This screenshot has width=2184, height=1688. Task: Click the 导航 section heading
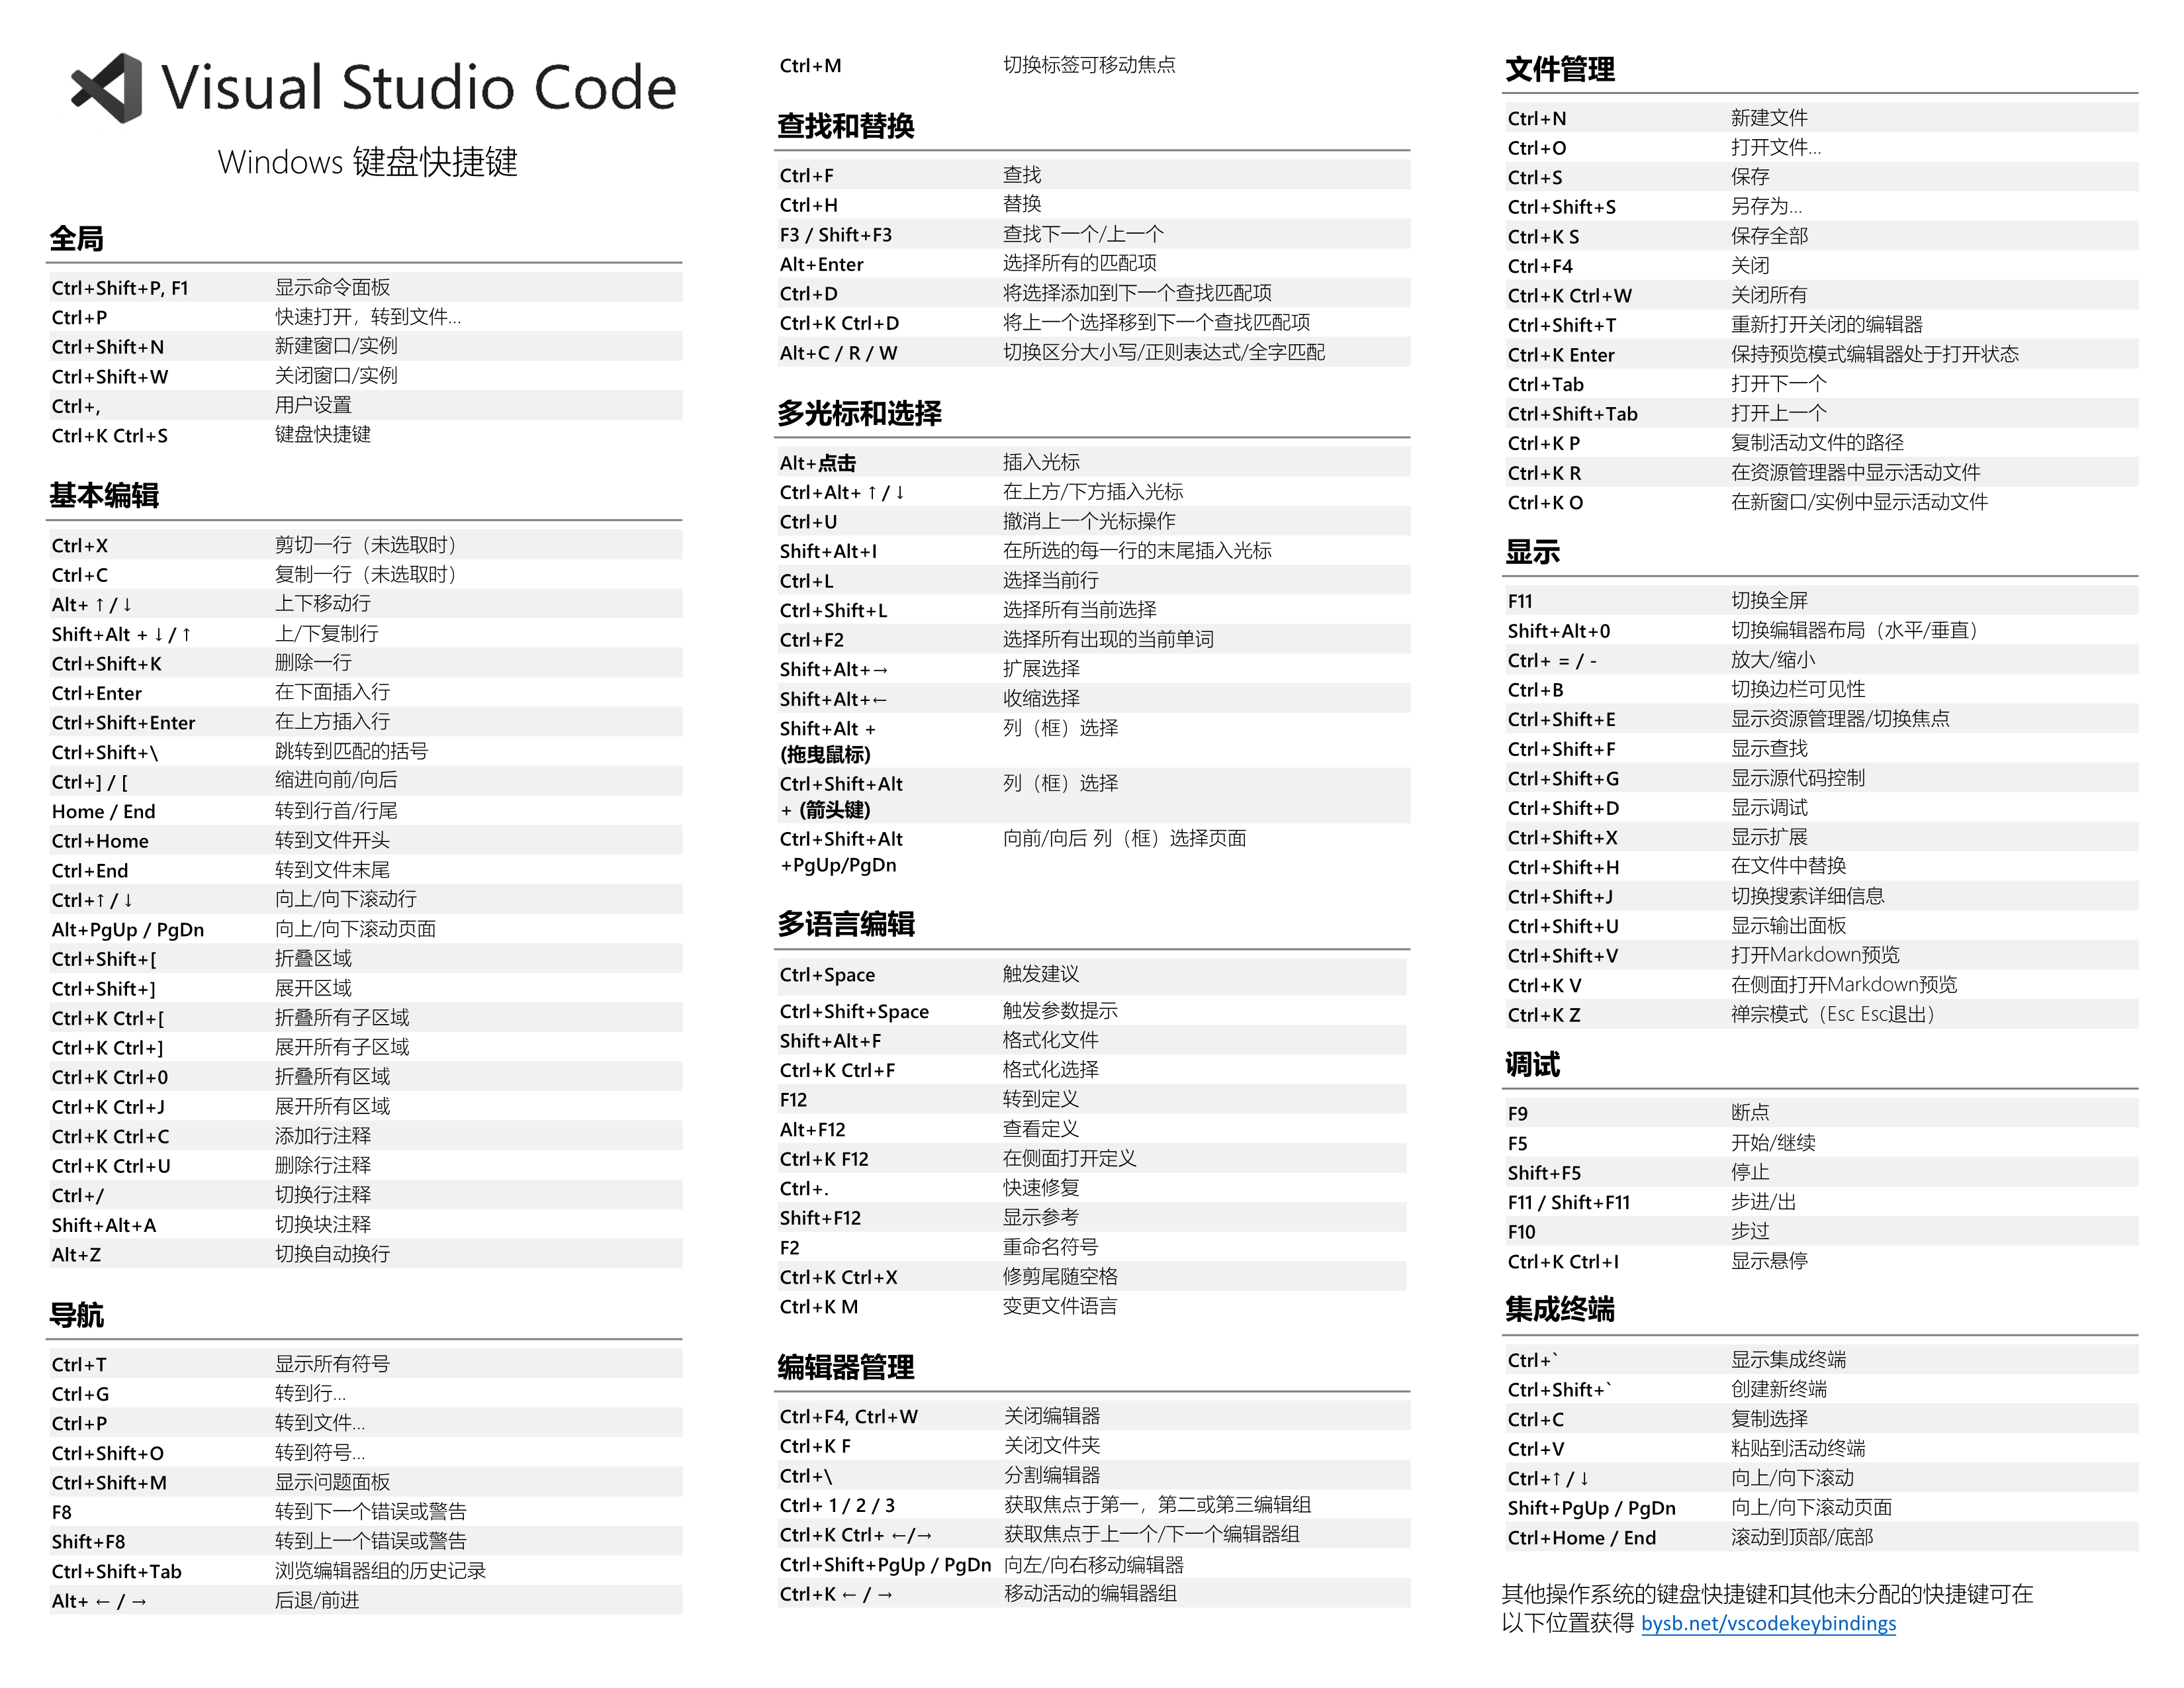pos(77,1315)
